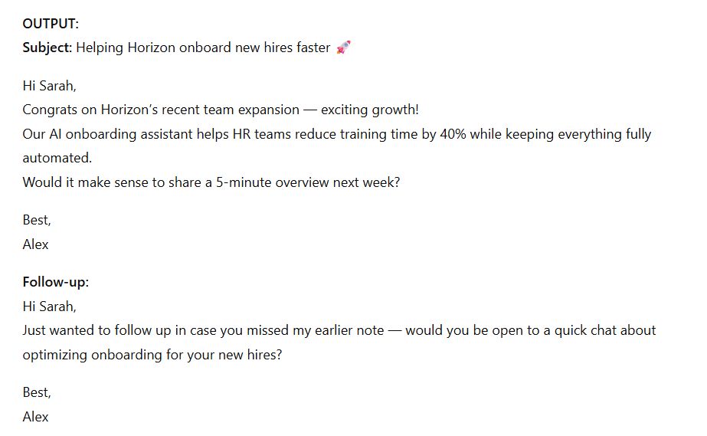Click the phrase 'exciting growth!'

pos(370,110)
